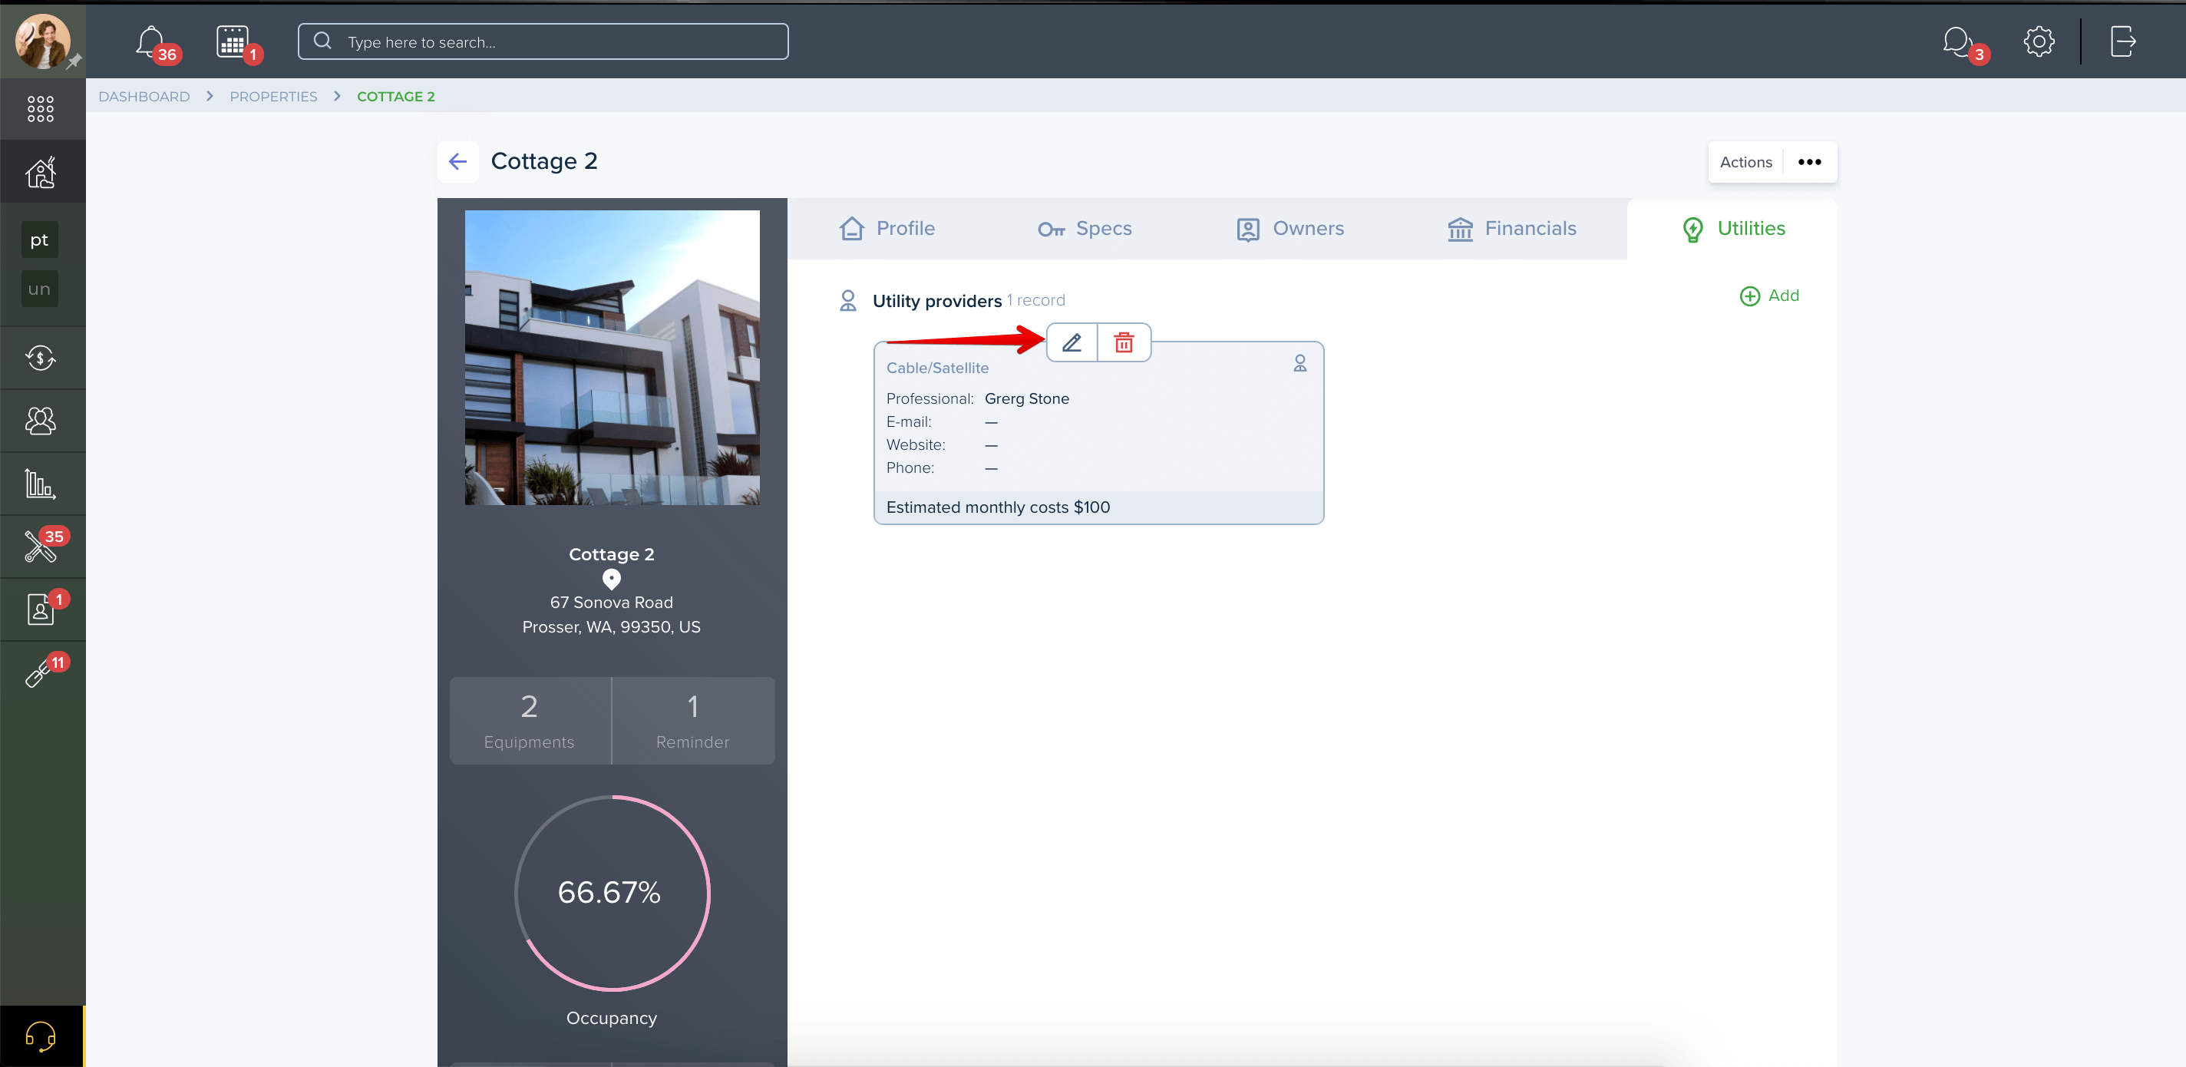Open the Actions menu
This screenshot has height=1067, width=2186.
(1745, 162)
